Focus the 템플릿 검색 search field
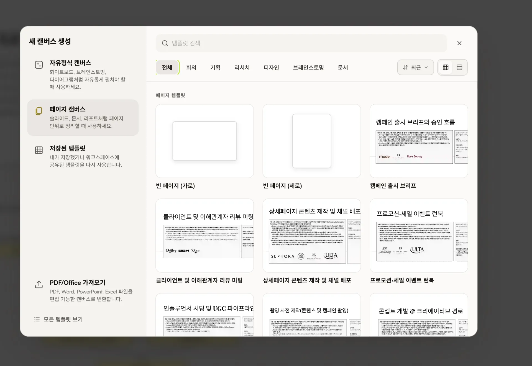Screen dimensions: 532x366 pos(301,43)
